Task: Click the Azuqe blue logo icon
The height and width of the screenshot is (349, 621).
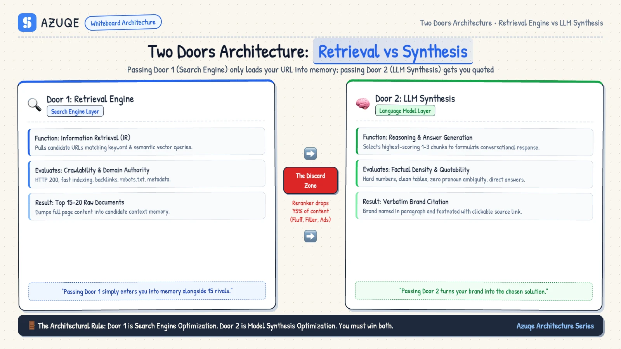Action: point(27,22)
